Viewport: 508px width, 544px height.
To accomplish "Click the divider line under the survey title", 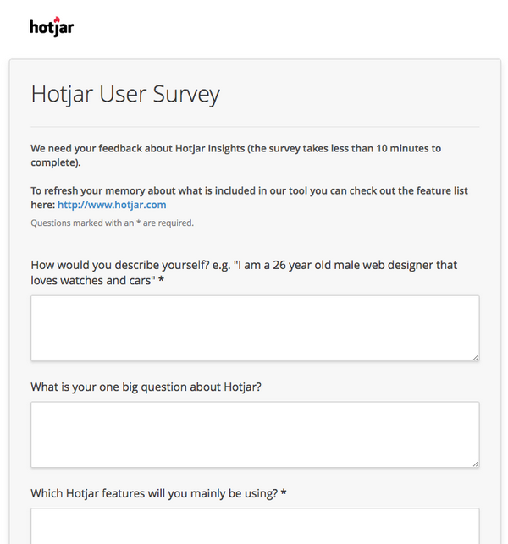I will click(255, 127).
